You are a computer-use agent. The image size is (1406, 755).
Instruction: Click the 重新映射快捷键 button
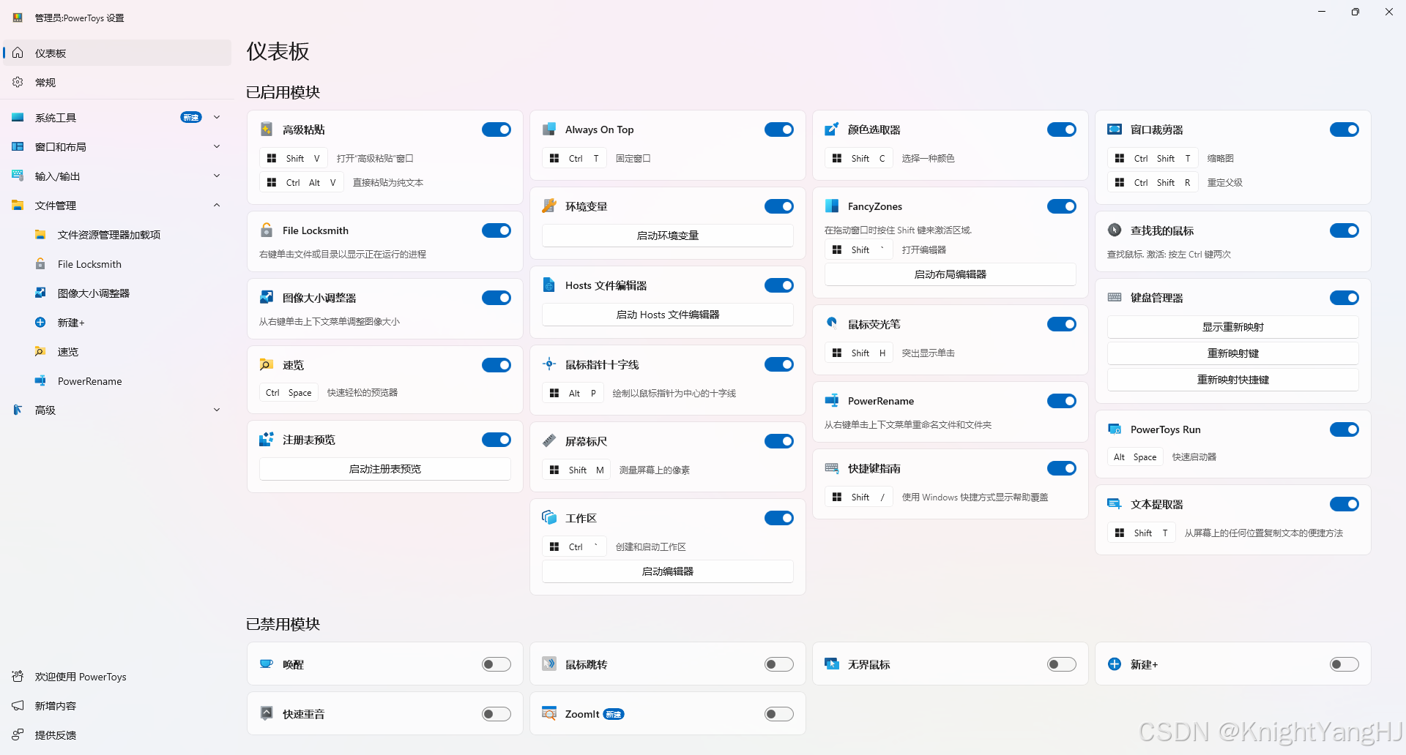click(x=1233, y=380)
